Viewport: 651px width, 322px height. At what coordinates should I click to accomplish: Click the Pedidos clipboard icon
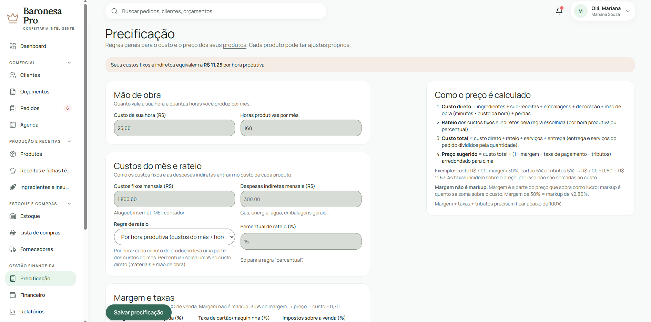(x=13, y=108)
